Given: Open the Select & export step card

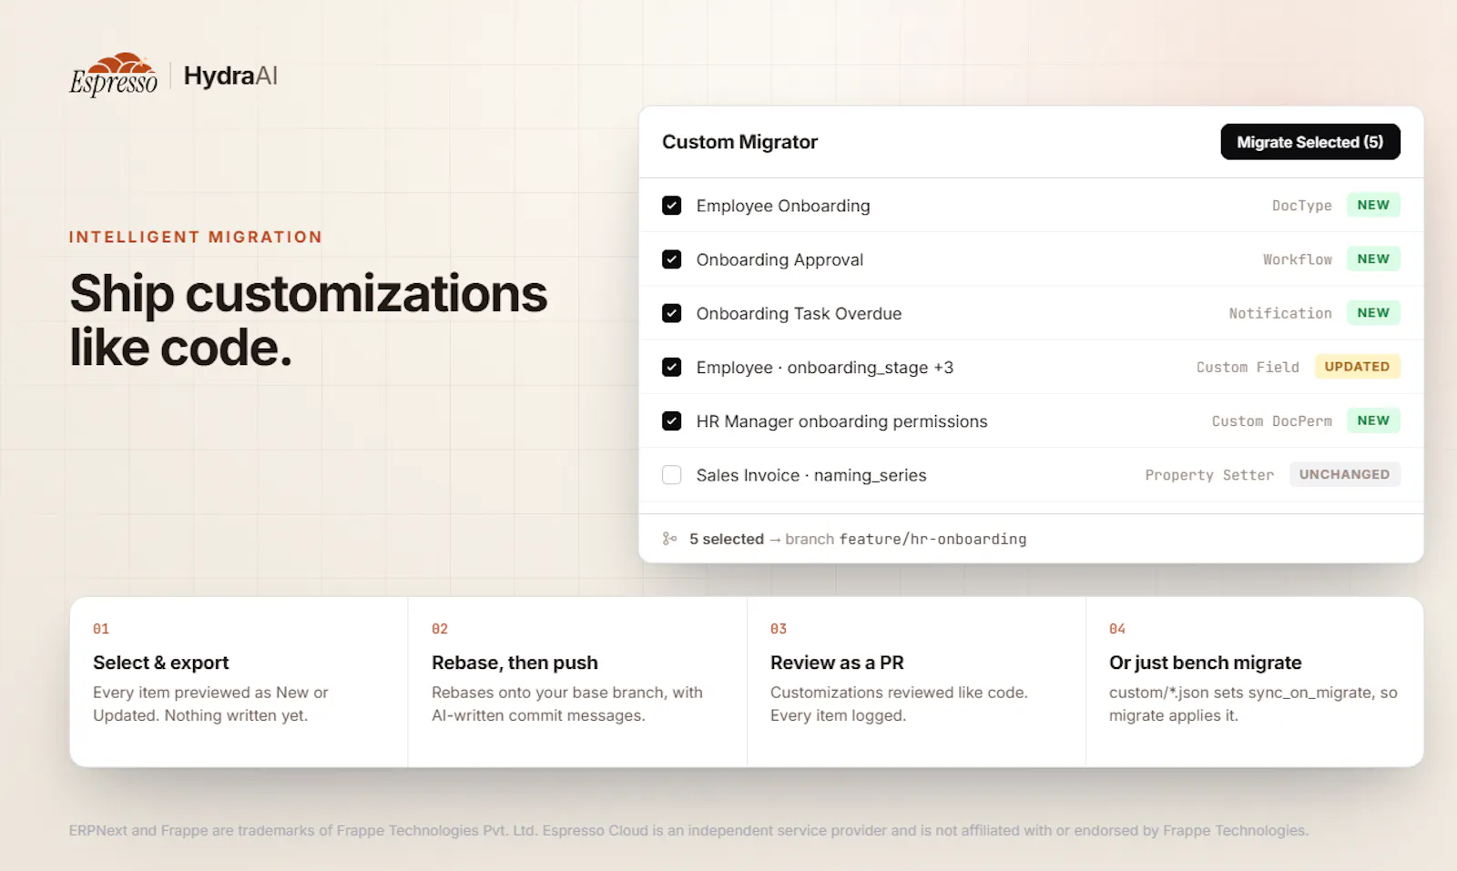Looking at the screenshot, I should 239,682.
